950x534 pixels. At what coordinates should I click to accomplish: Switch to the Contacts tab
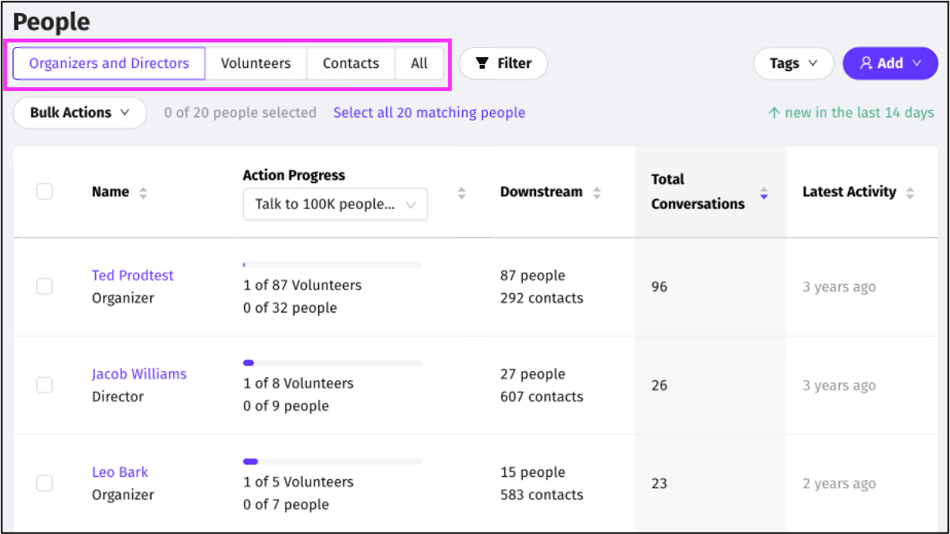pos(351,63)
